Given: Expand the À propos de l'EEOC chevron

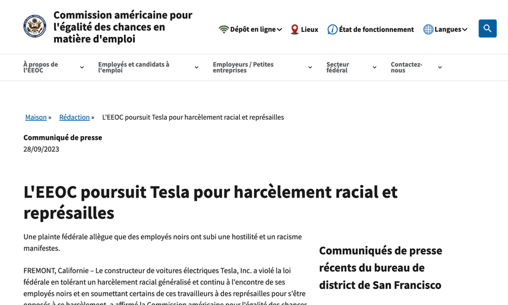Looking at the screenshot, I should (82, 68).
